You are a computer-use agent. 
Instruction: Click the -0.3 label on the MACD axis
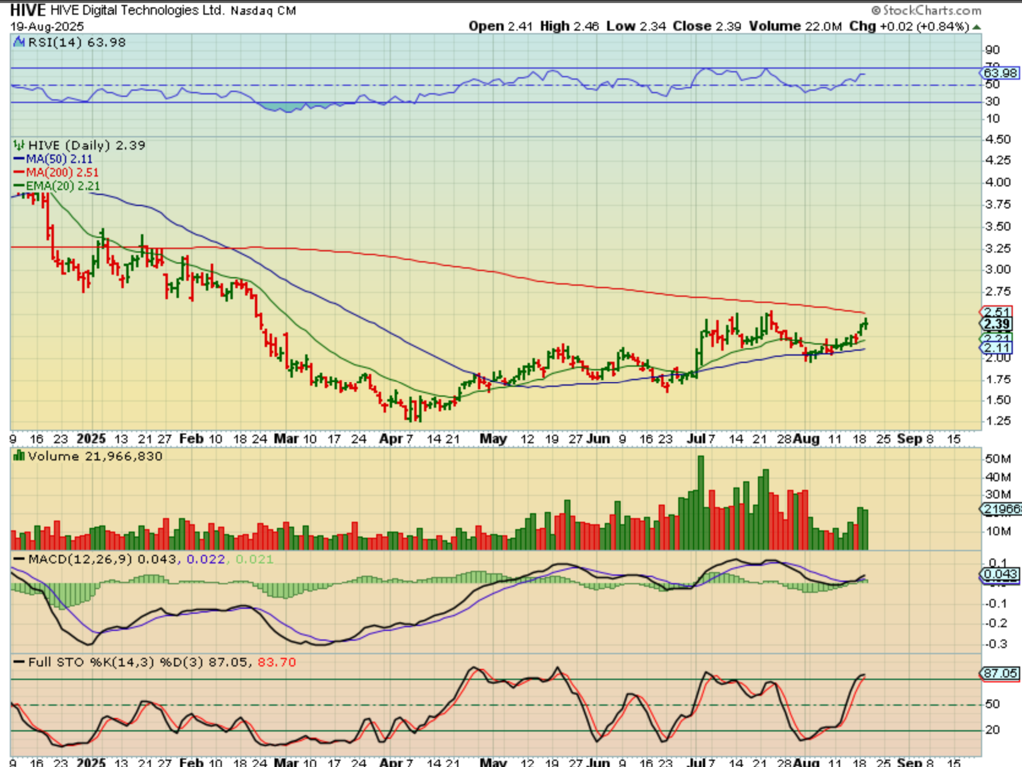coord(996,644)
